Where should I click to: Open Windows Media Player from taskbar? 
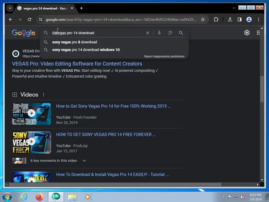(88, 197)
